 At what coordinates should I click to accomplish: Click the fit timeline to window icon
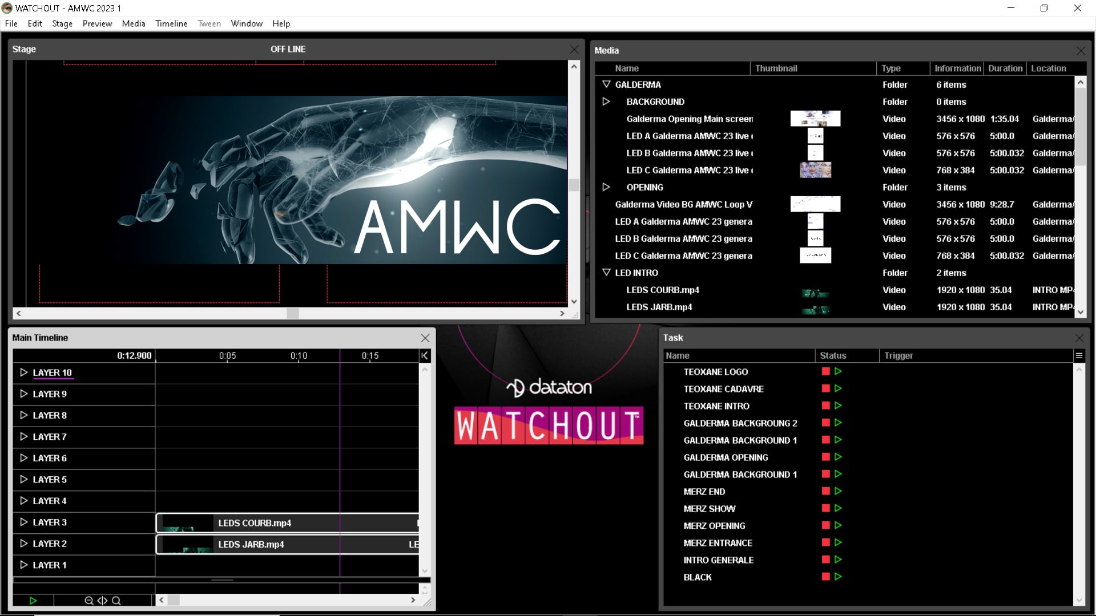tap(102, 601)
